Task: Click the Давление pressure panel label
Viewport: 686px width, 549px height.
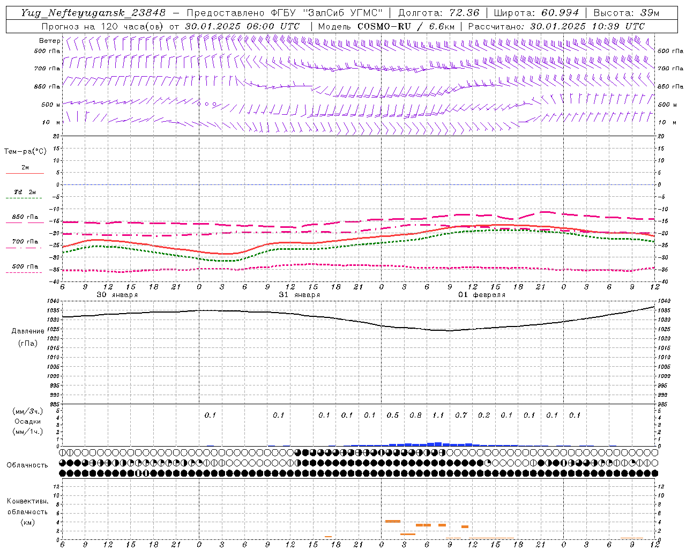Action: (x=28, y=331)
